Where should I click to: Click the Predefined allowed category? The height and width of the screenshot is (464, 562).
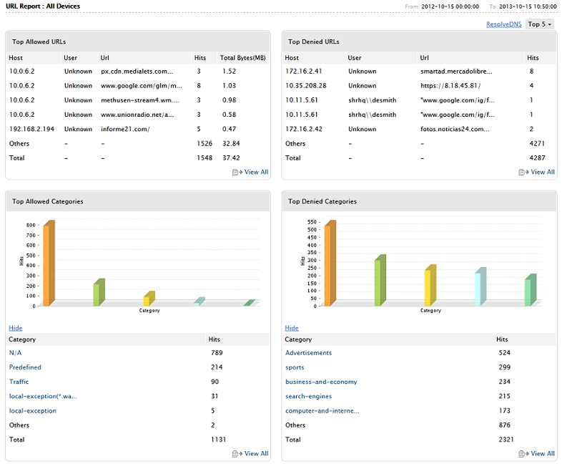point(25,367)
